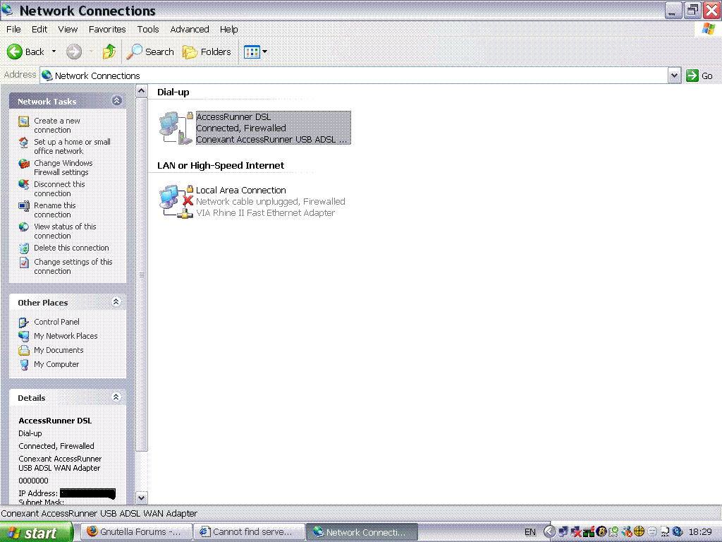Collapse the Network Tasks panel

117,101
